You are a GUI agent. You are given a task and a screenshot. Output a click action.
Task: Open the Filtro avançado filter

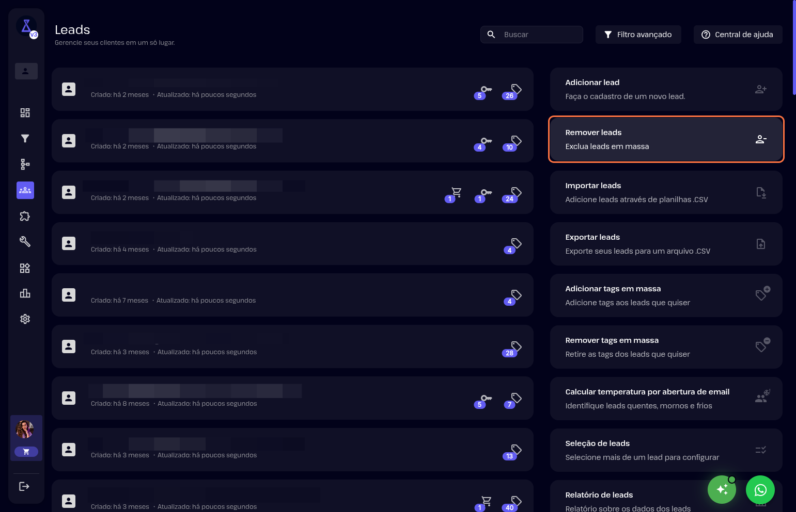click(638, 35)
